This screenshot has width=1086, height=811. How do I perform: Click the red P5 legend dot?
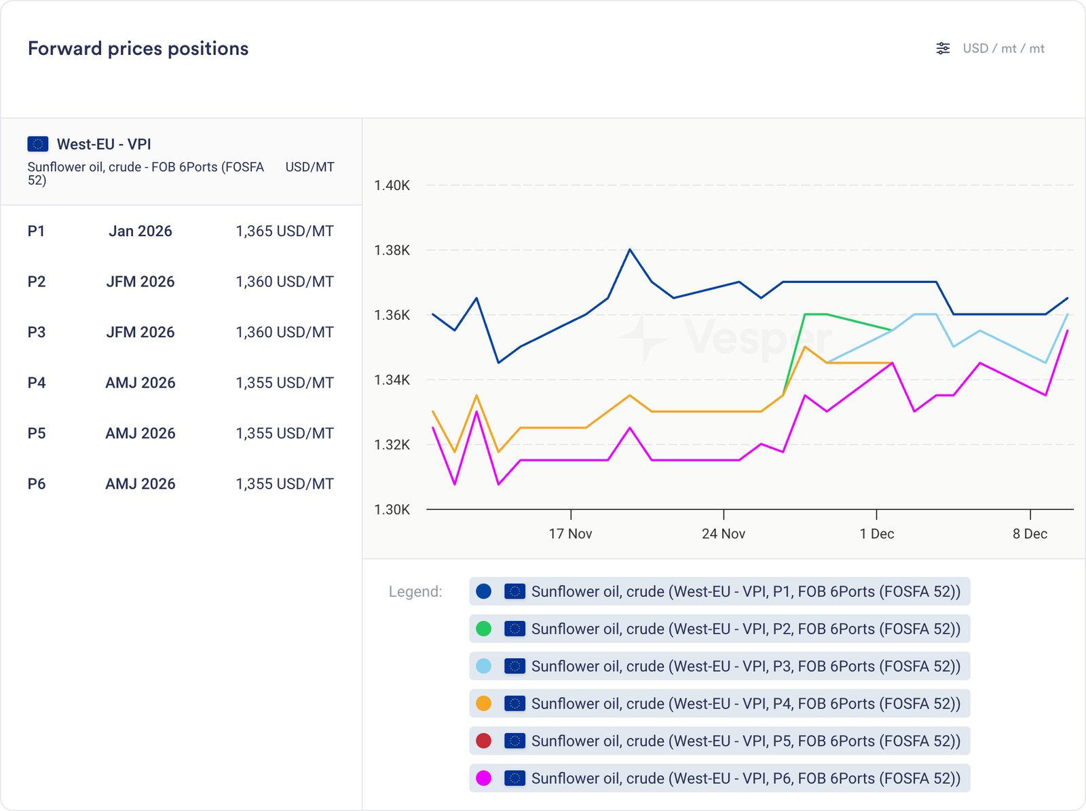(484, 741)
